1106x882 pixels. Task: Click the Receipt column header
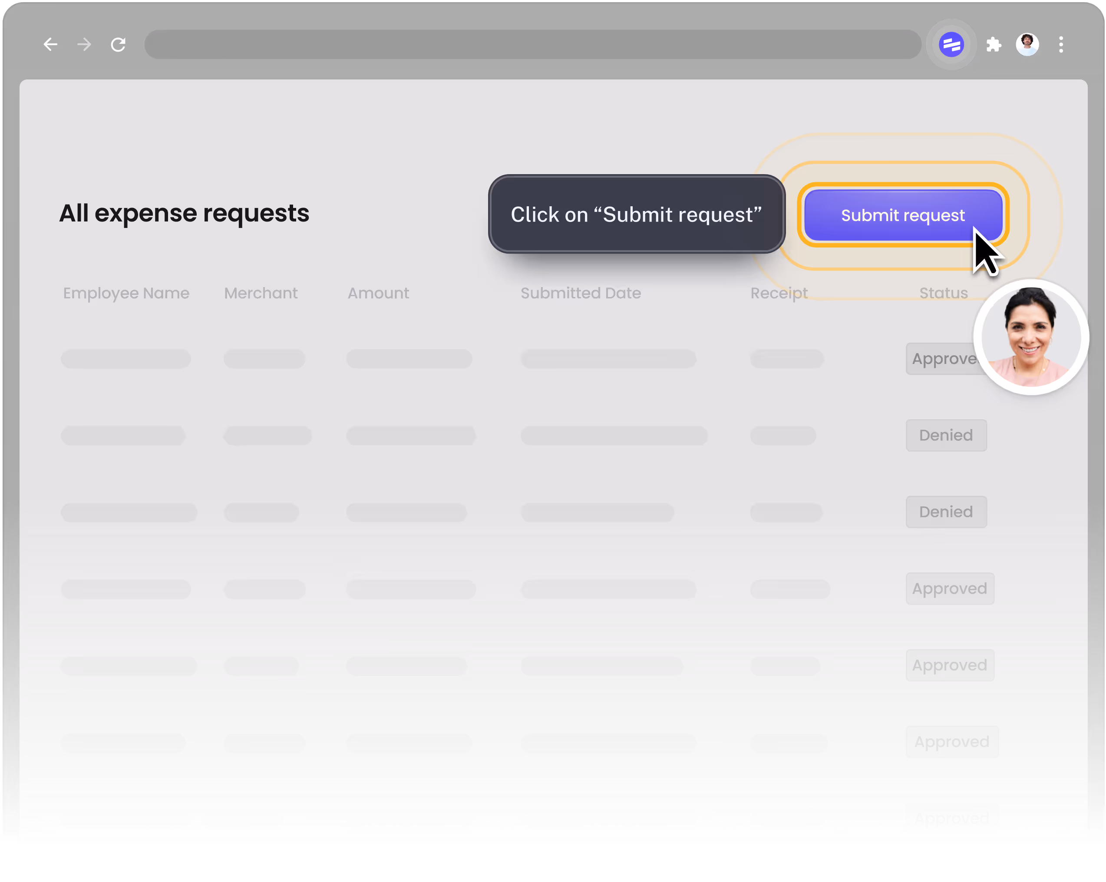coord(779,293)
